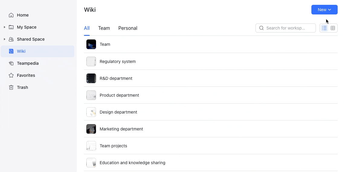Click the Favorites star icon
Image resolution: width=344 pixels, height=172 pixels.
11,75
